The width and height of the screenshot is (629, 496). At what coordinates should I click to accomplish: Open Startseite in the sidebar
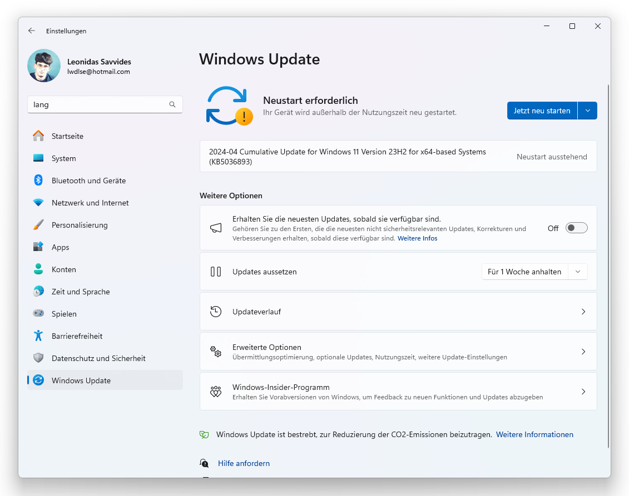105,136
